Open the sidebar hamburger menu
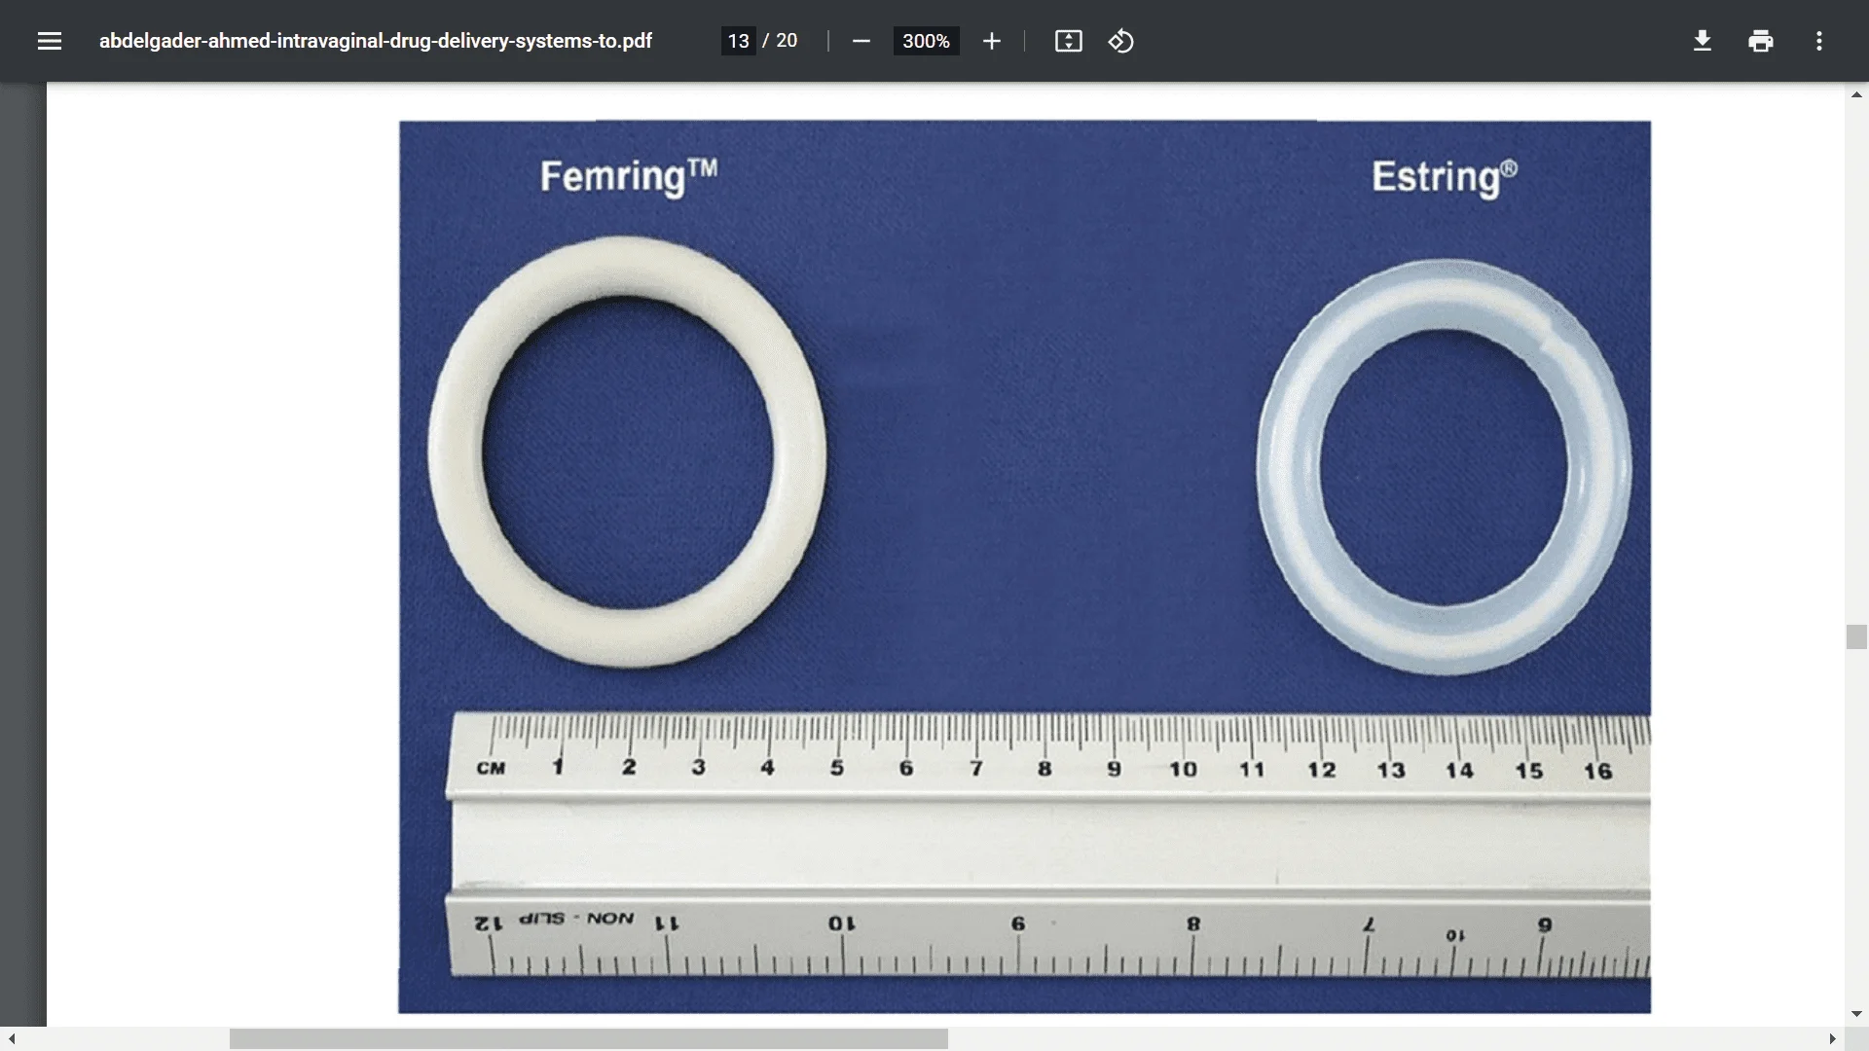Image resolution: width=1869 pixels, height=1051 pixels. coord(50,41)
